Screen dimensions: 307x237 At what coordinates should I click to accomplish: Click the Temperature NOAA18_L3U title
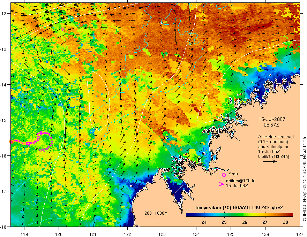pyautogui.click(x=239, y=208)
